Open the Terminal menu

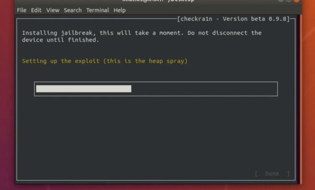[98, 10]
